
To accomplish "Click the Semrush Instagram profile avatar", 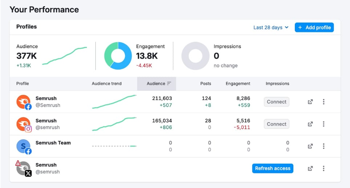I will 24,124.
